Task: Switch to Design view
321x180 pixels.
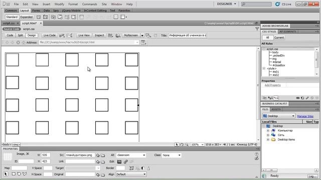Action: 32,35
